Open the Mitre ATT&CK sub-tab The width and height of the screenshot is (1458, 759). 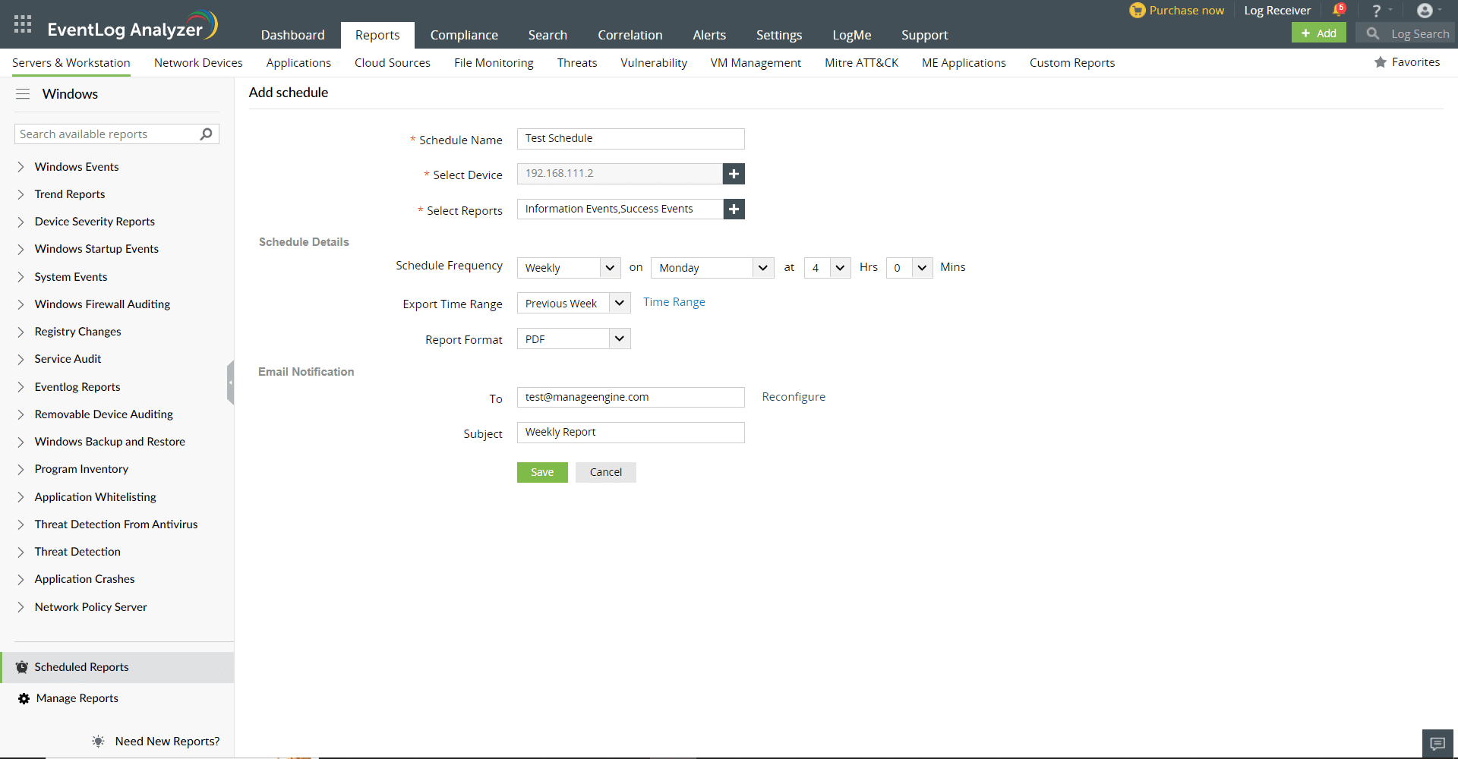(861, 63)
